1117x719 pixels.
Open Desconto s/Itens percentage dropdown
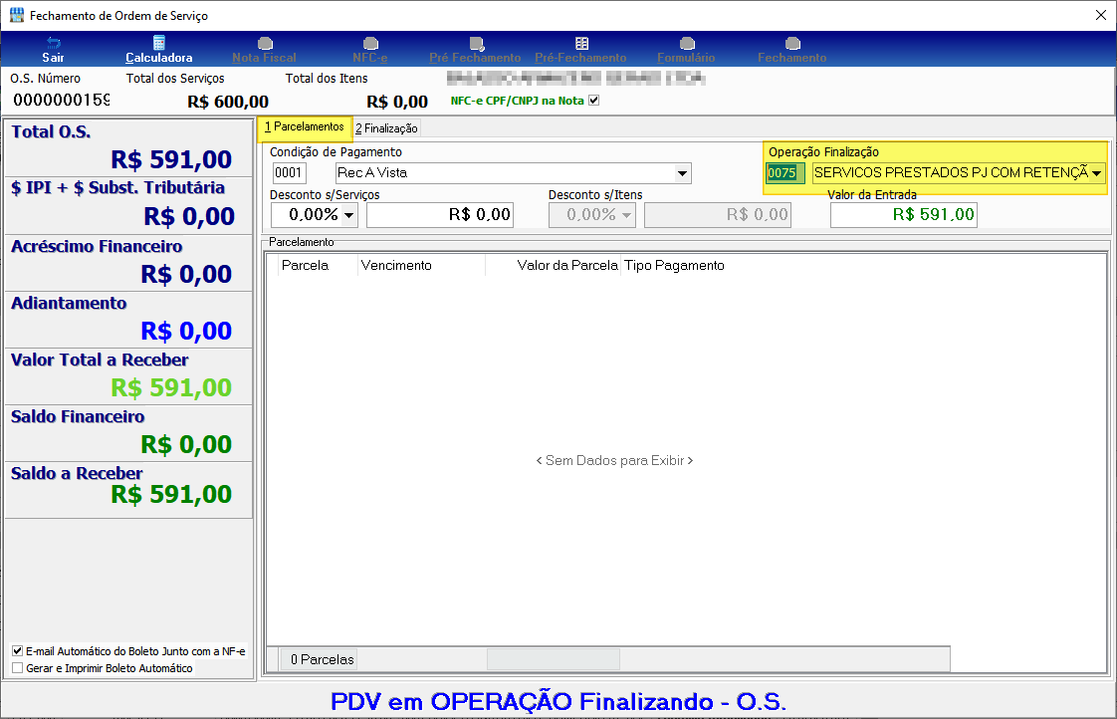point(627,214)
